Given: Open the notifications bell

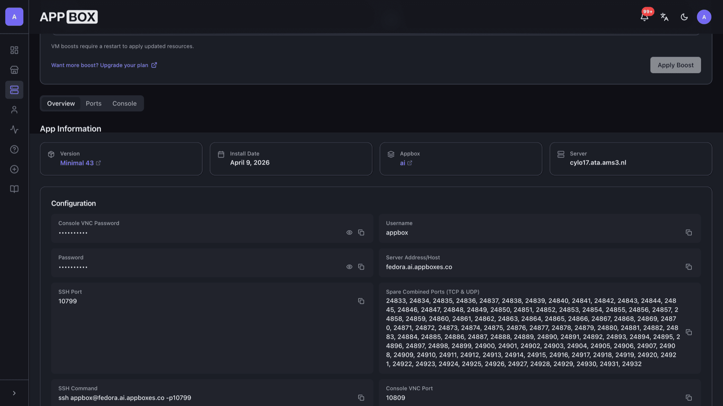Looking at the screenshot, I should coord(644,17).
